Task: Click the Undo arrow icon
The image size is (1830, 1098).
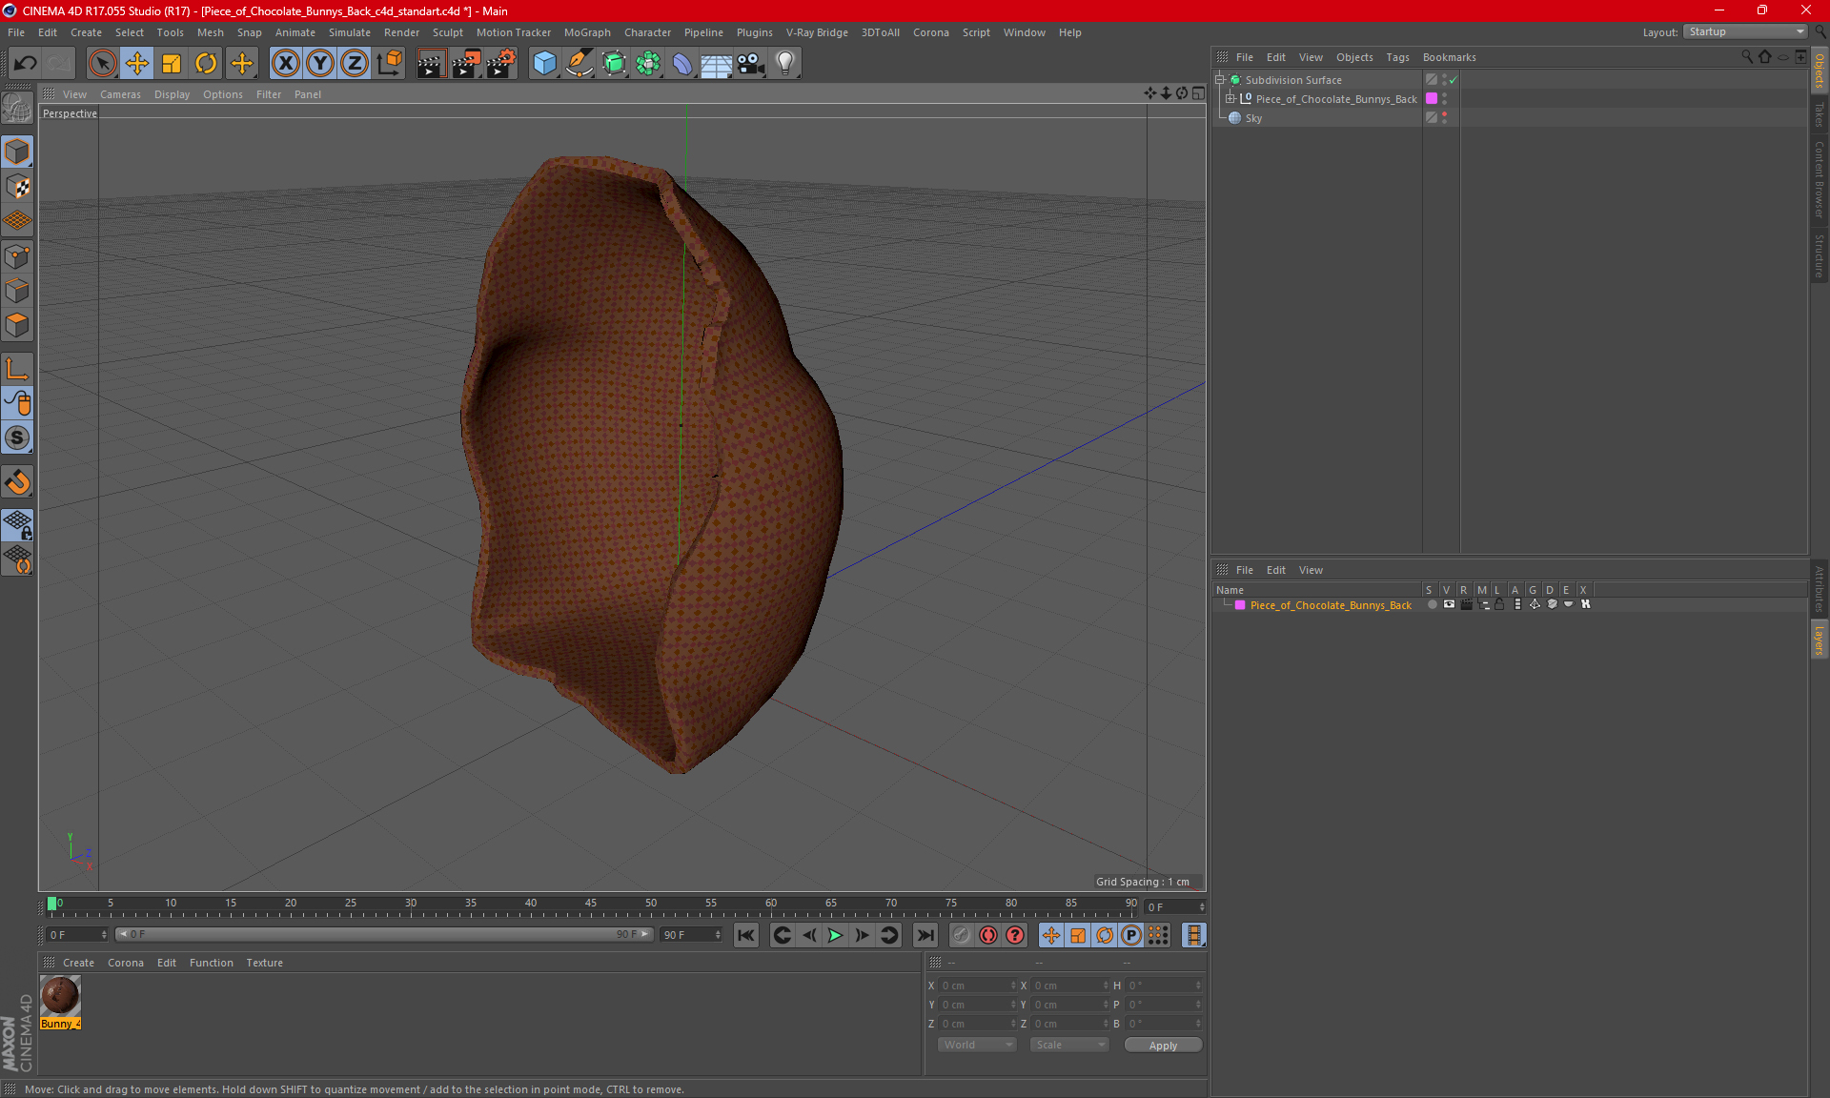Action: tap(26, 64)
